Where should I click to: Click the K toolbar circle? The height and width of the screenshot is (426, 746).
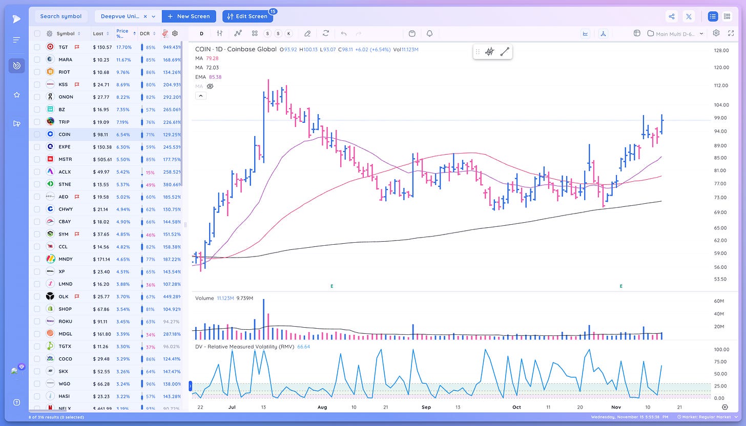click(x=289, y=33)
